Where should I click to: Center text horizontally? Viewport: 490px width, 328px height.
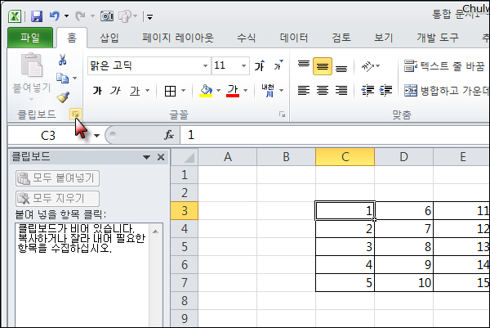pos(323,91)
